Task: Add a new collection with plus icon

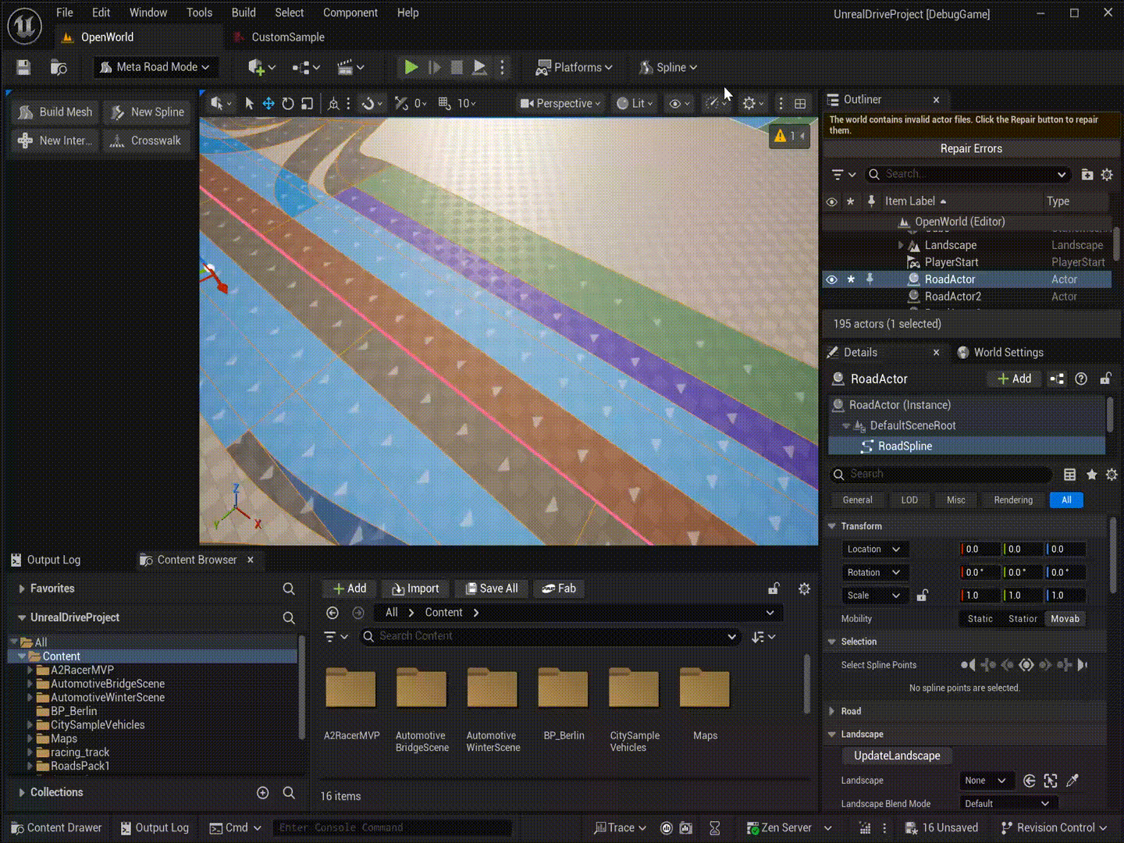Action: click(263, 792)
